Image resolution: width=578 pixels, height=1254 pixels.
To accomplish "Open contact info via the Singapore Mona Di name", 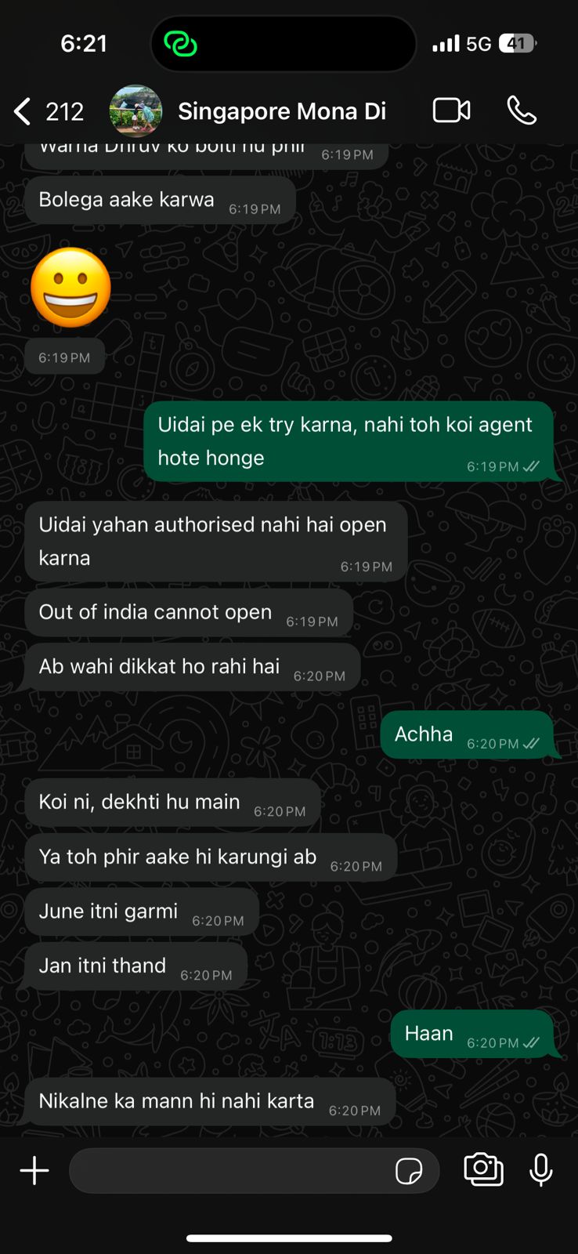I will pyautogui.click(x=282, y=111).
